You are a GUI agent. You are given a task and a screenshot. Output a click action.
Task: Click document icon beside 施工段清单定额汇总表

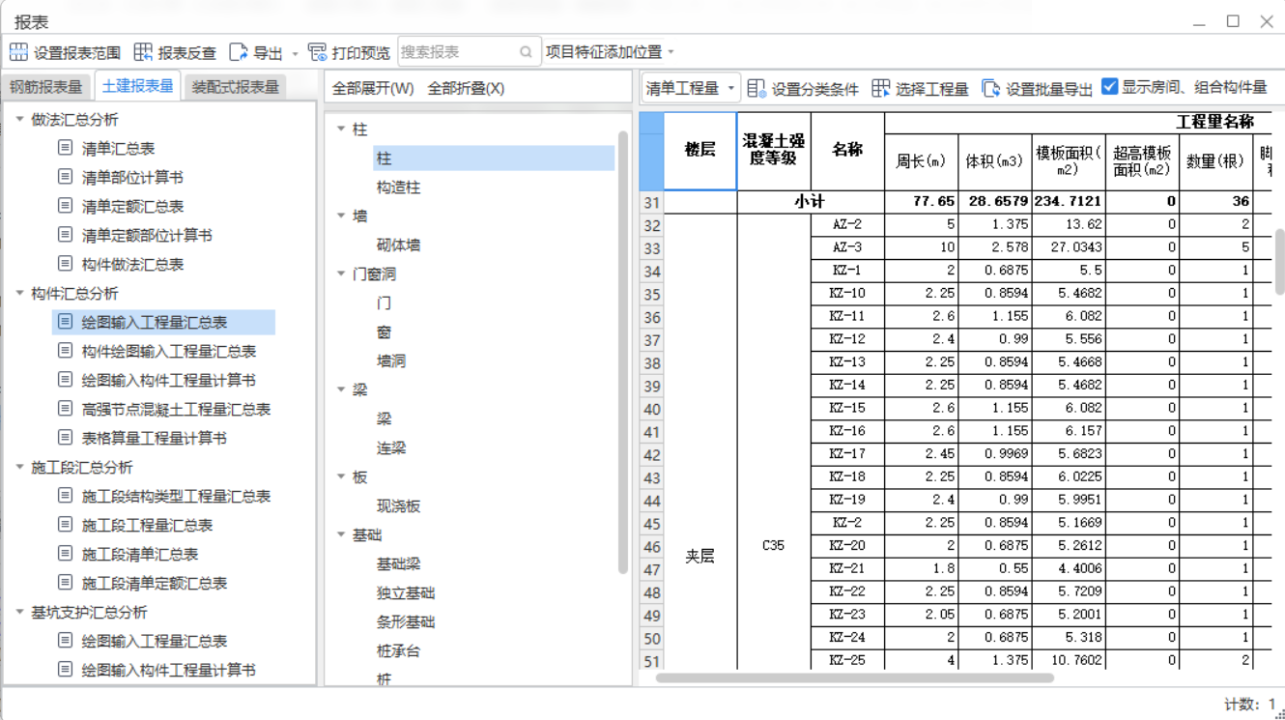(x=65, y=583)
